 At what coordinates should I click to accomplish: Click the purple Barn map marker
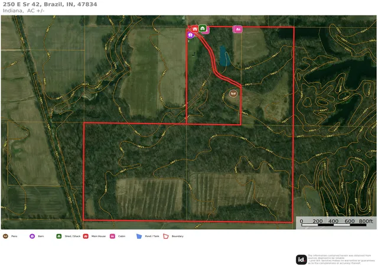(x=190, y=35)
